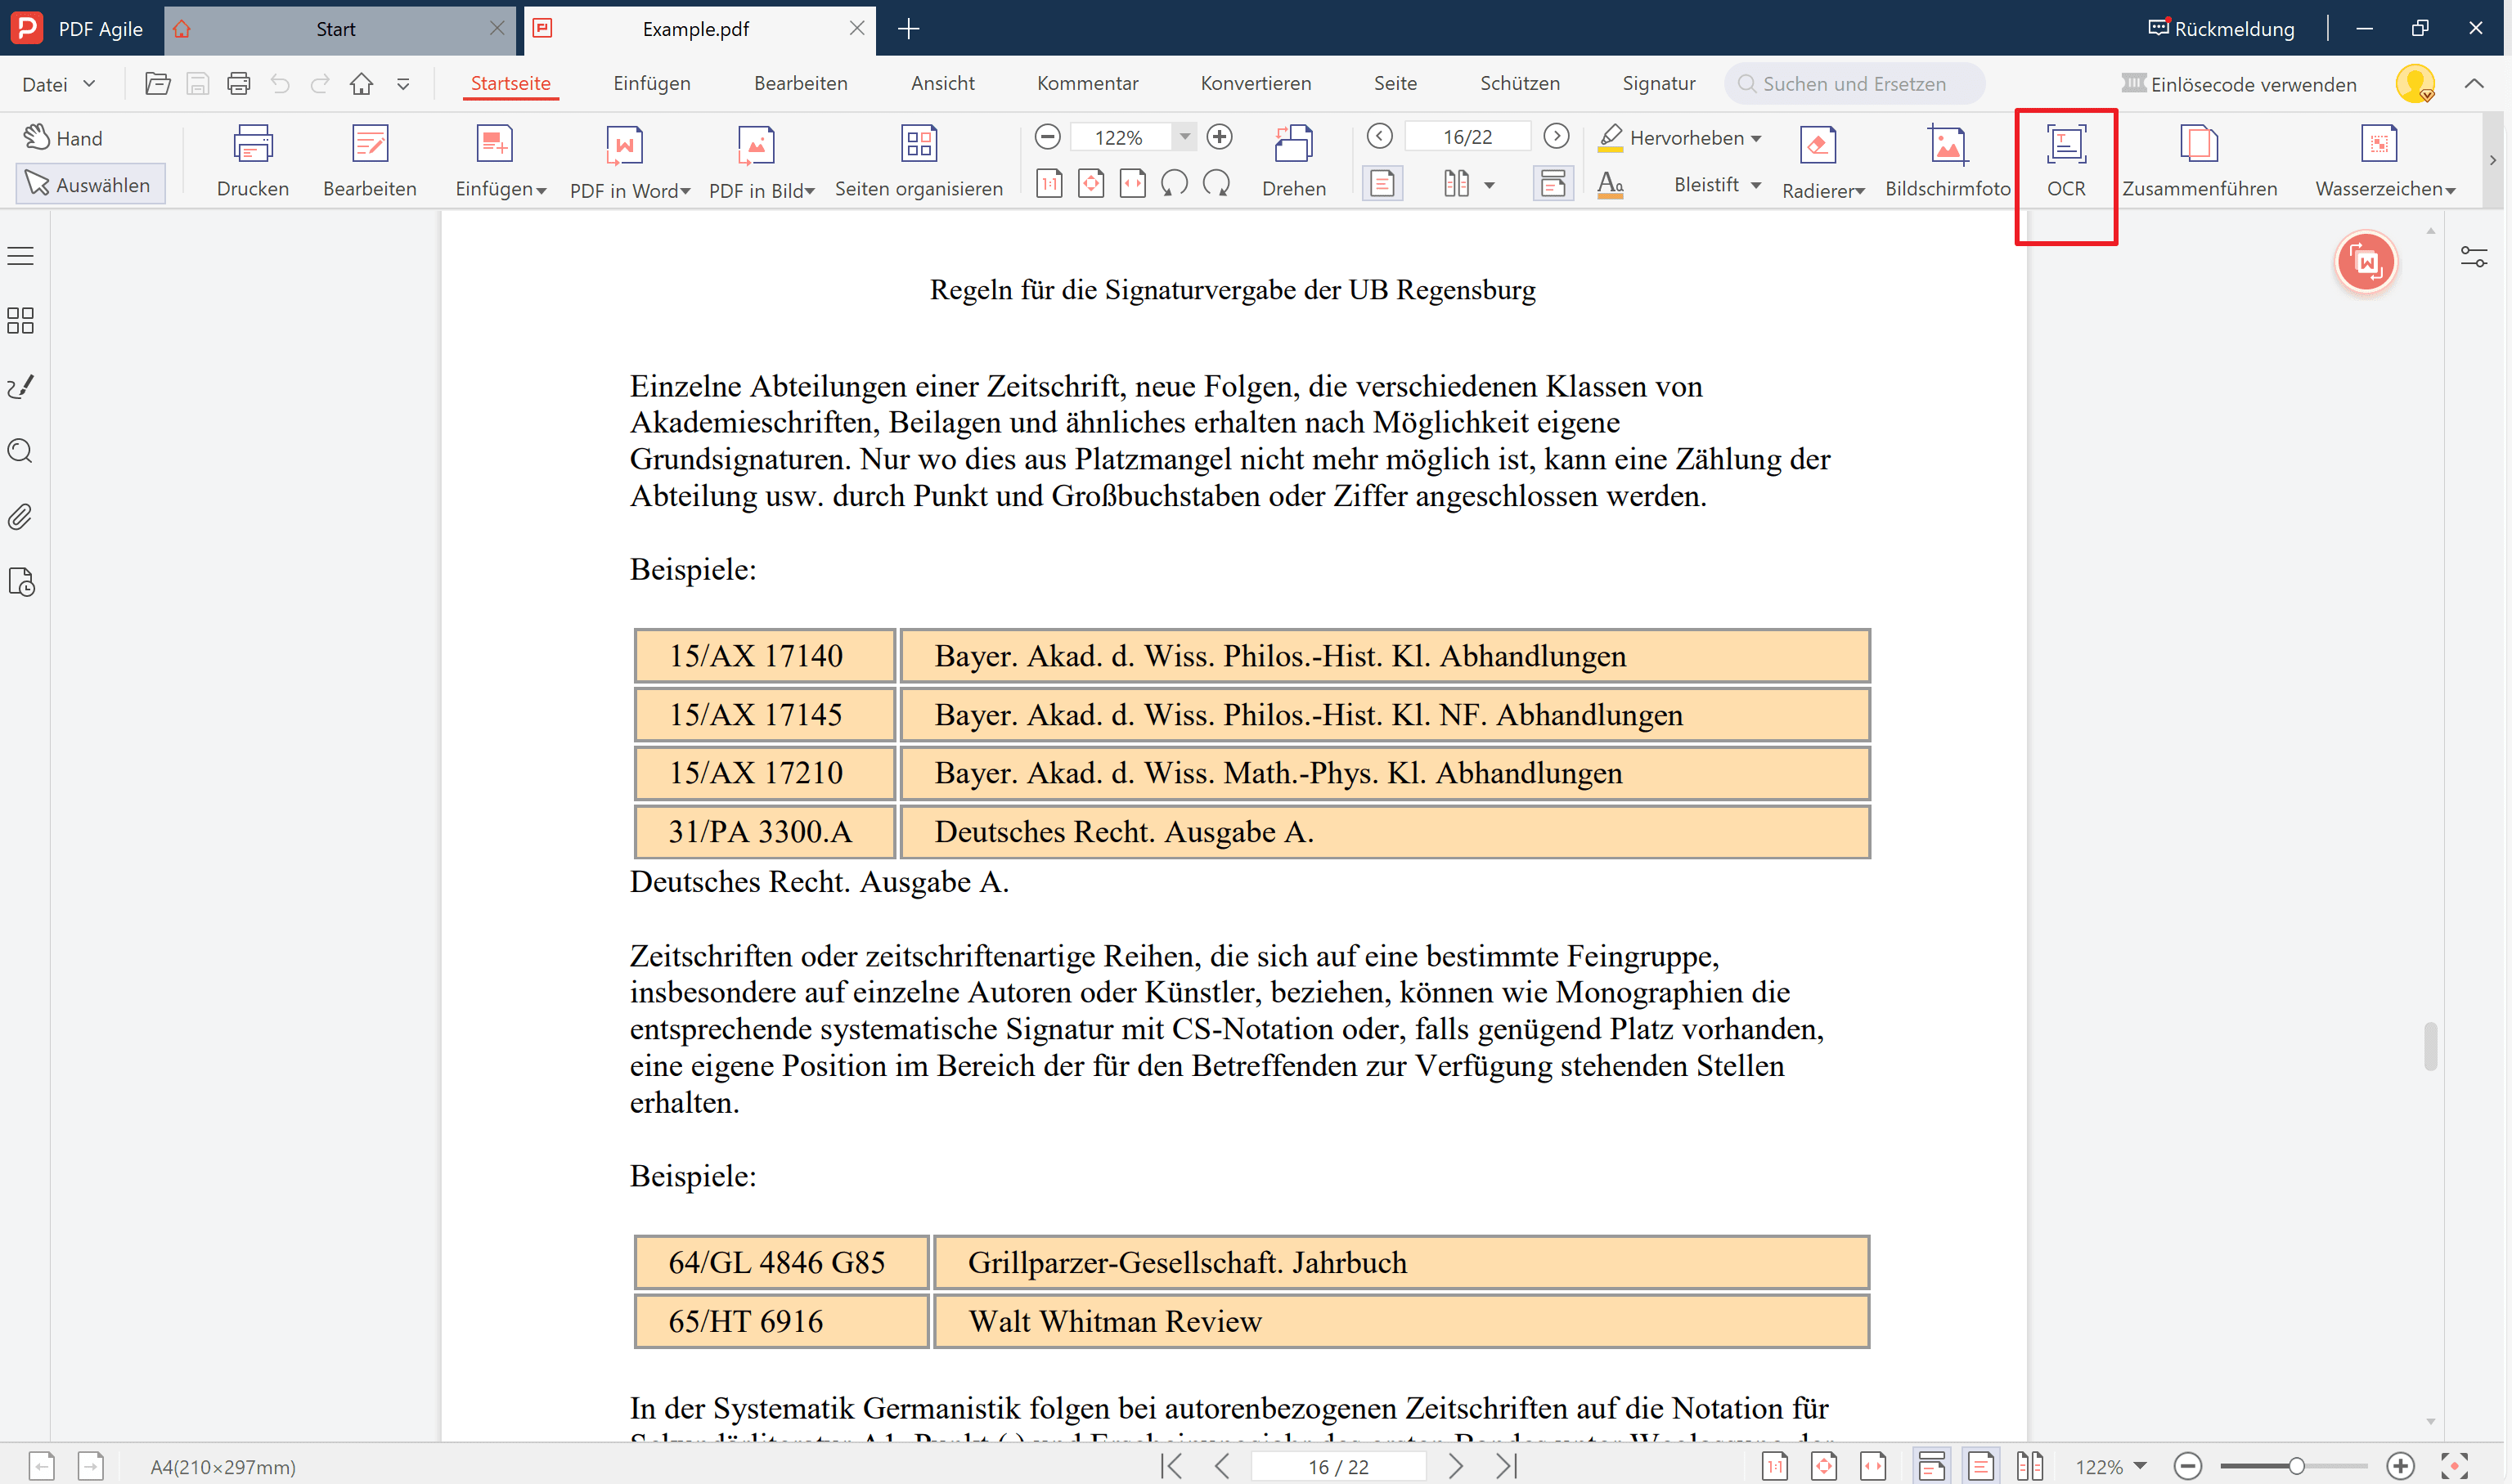
Task: Open the PDF in Word dropdown
Action: pyautogui.click(x=685, y=192)
